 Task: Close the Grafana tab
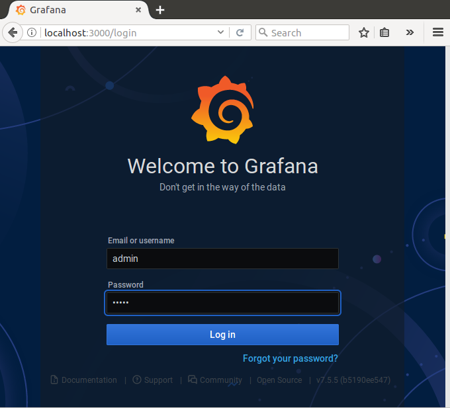[x=138, y=10]
